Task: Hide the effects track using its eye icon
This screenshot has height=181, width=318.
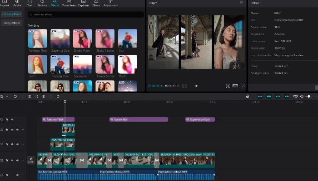Action: pyautogui.click(x=12, y=119)
